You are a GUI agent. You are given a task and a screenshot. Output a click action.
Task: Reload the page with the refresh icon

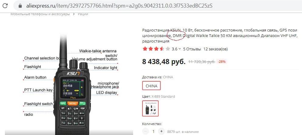point(5,5)
